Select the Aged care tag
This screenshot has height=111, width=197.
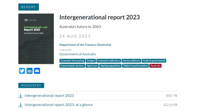click(x=92, y=66)
